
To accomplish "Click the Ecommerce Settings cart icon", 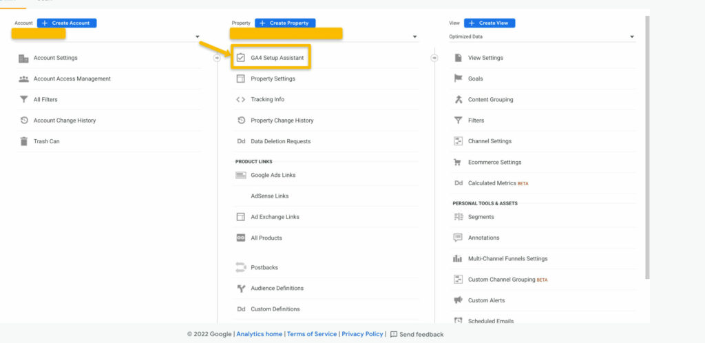I will pos(458,163).
